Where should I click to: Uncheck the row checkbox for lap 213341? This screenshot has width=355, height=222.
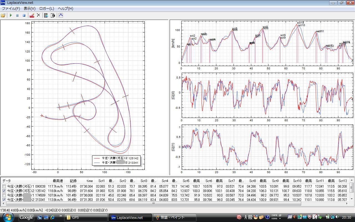[4, 200]
